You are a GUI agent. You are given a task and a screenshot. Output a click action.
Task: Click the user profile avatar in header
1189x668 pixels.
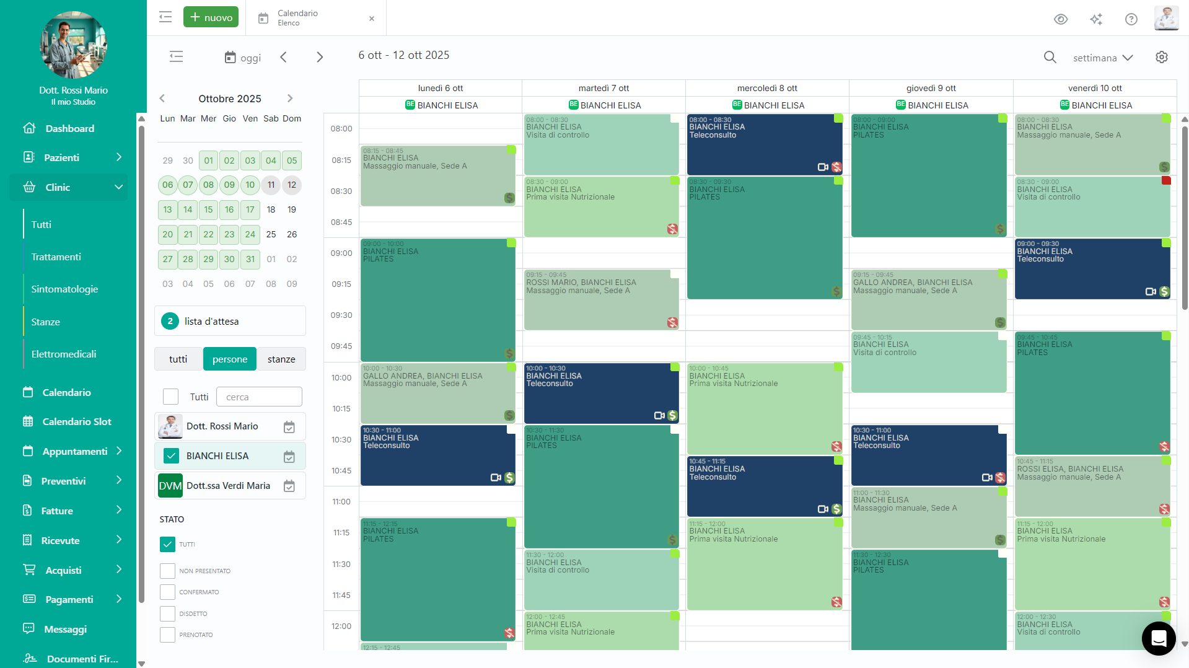[1166, 18]
